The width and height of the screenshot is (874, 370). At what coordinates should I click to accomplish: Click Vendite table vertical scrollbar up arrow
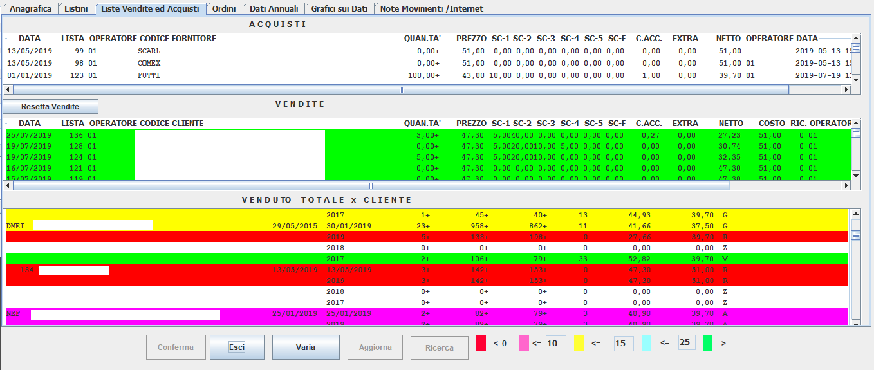[x=856, y=123]
